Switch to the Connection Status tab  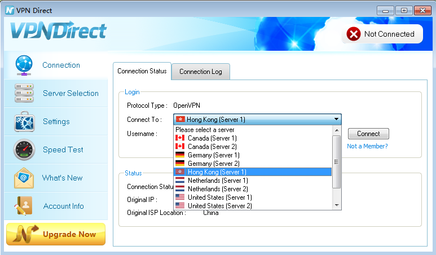click(x=142, y=71)
